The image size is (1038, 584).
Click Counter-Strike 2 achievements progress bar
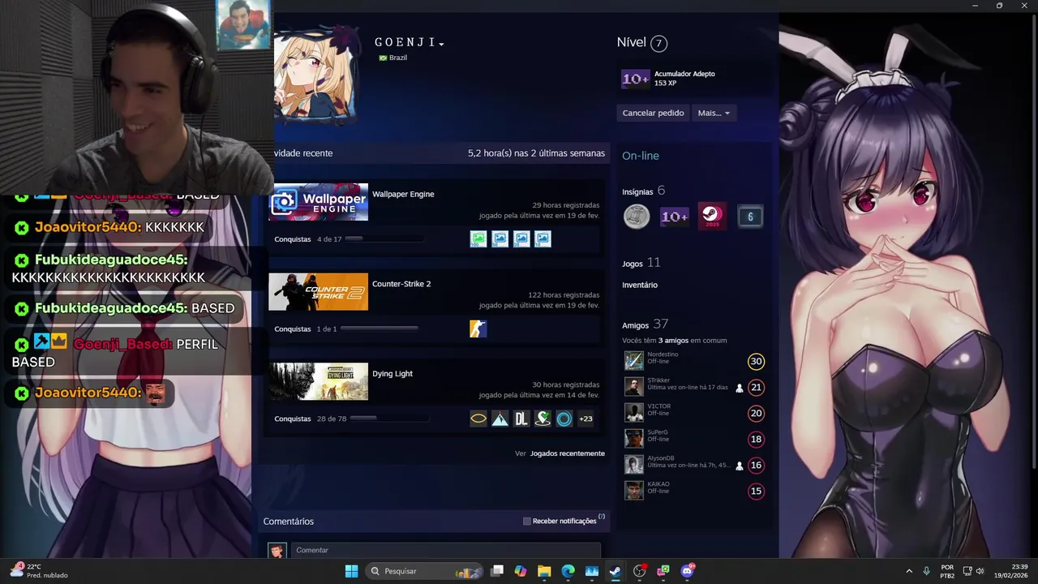(380, 328)
